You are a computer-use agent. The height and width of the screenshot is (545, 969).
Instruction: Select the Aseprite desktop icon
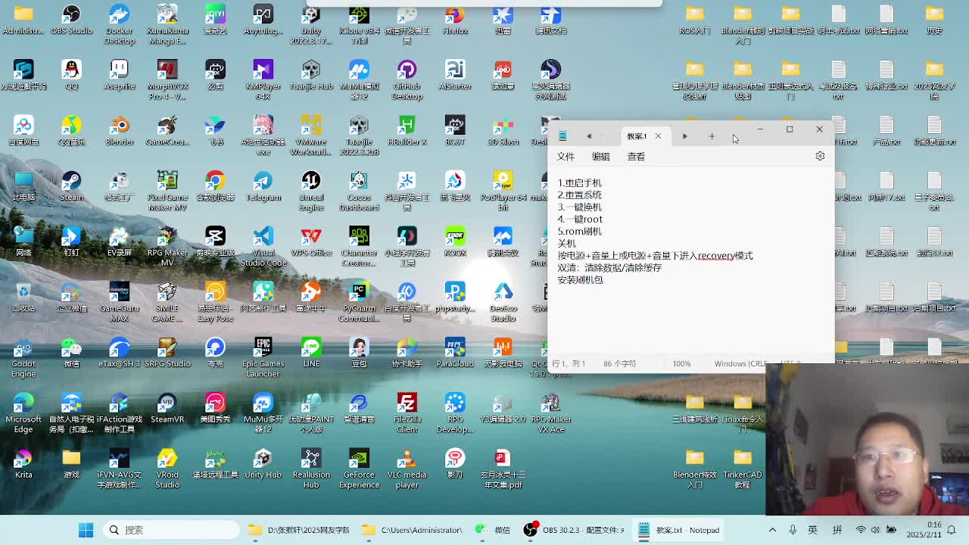(119, 76)
